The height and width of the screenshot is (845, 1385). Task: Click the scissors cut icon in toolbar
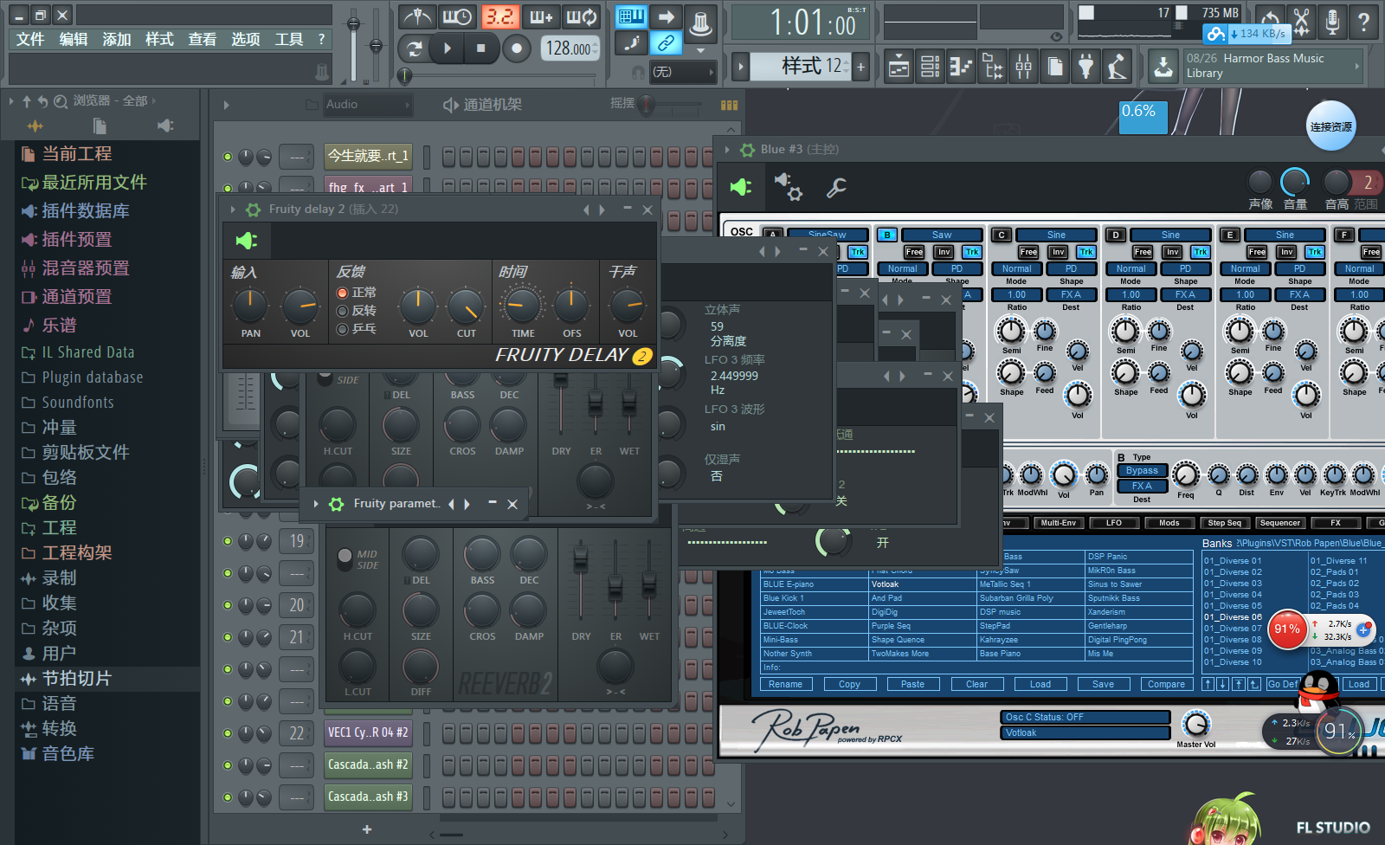point(1301,22)
